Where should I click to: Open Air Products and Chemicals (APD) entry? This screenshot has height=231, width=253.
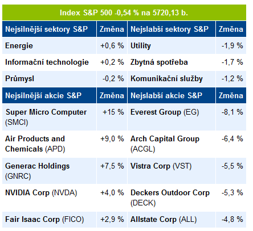[50, 144]
